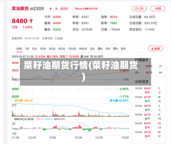171x144 pixels.
Task: Click the 持仓量:24.29万 label
Action: point(119,101)
